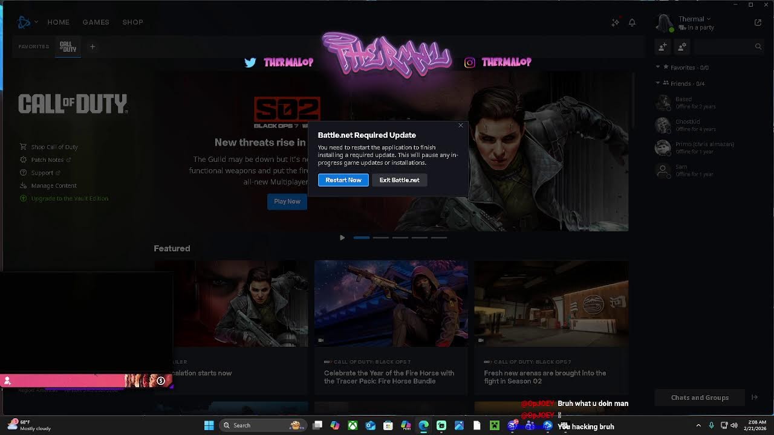
Task: Click the microphone tray icon
Action: pyautogui.click(x=711, y=425)
